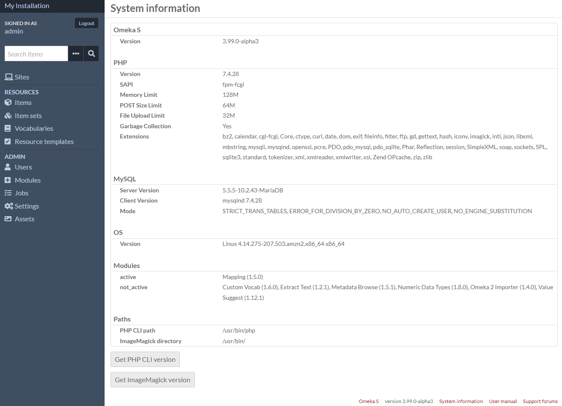
Task: Click the Item sets cubes icon
Action: coord(8,116)
